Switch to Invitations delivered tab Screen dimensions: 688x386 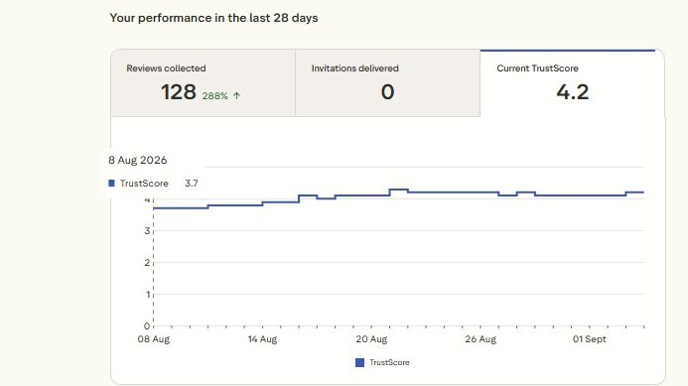tap(388, 83)
